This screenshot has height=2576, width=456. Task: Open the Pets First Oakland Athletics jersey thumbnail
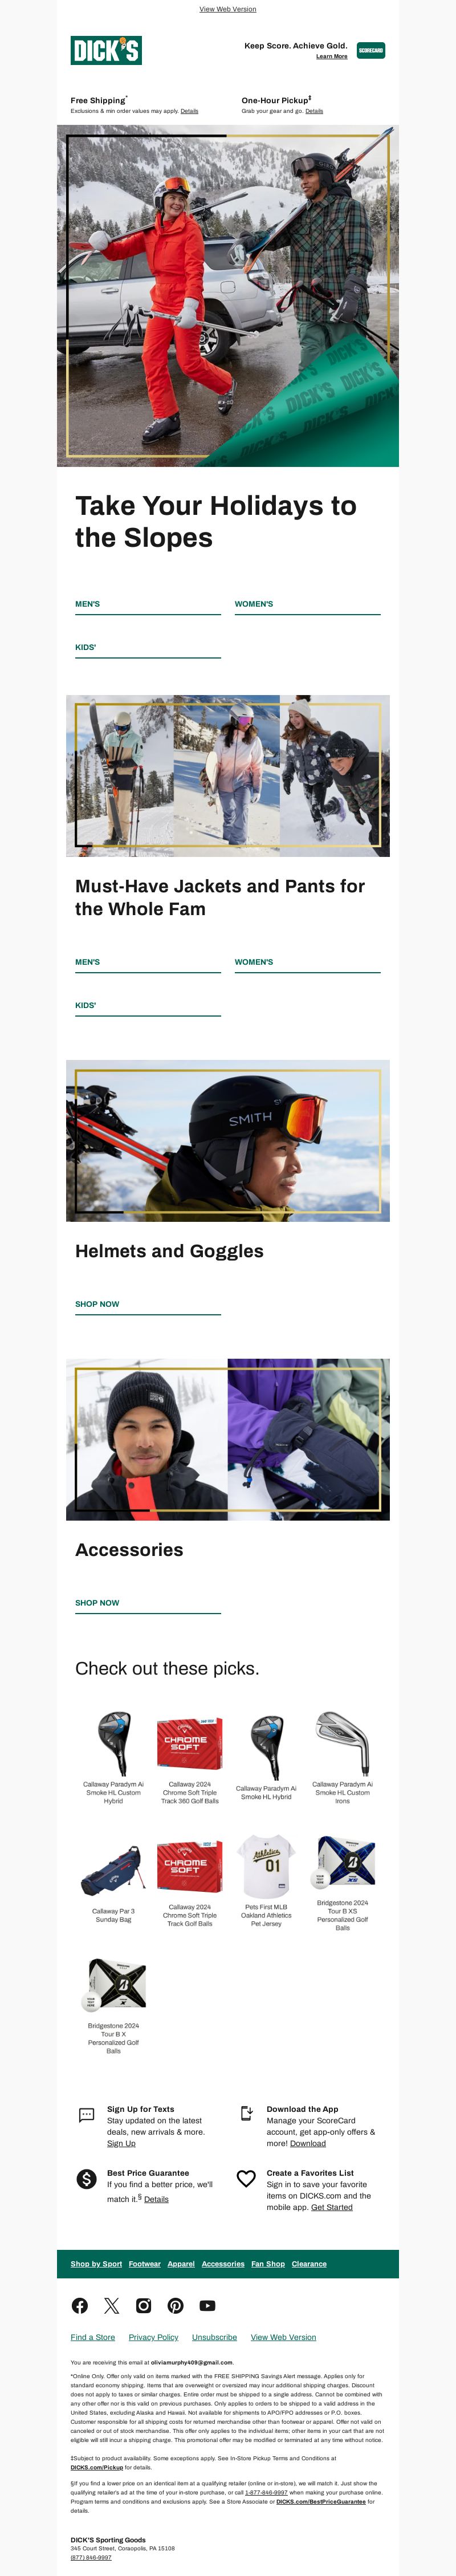click(266, 1867)
